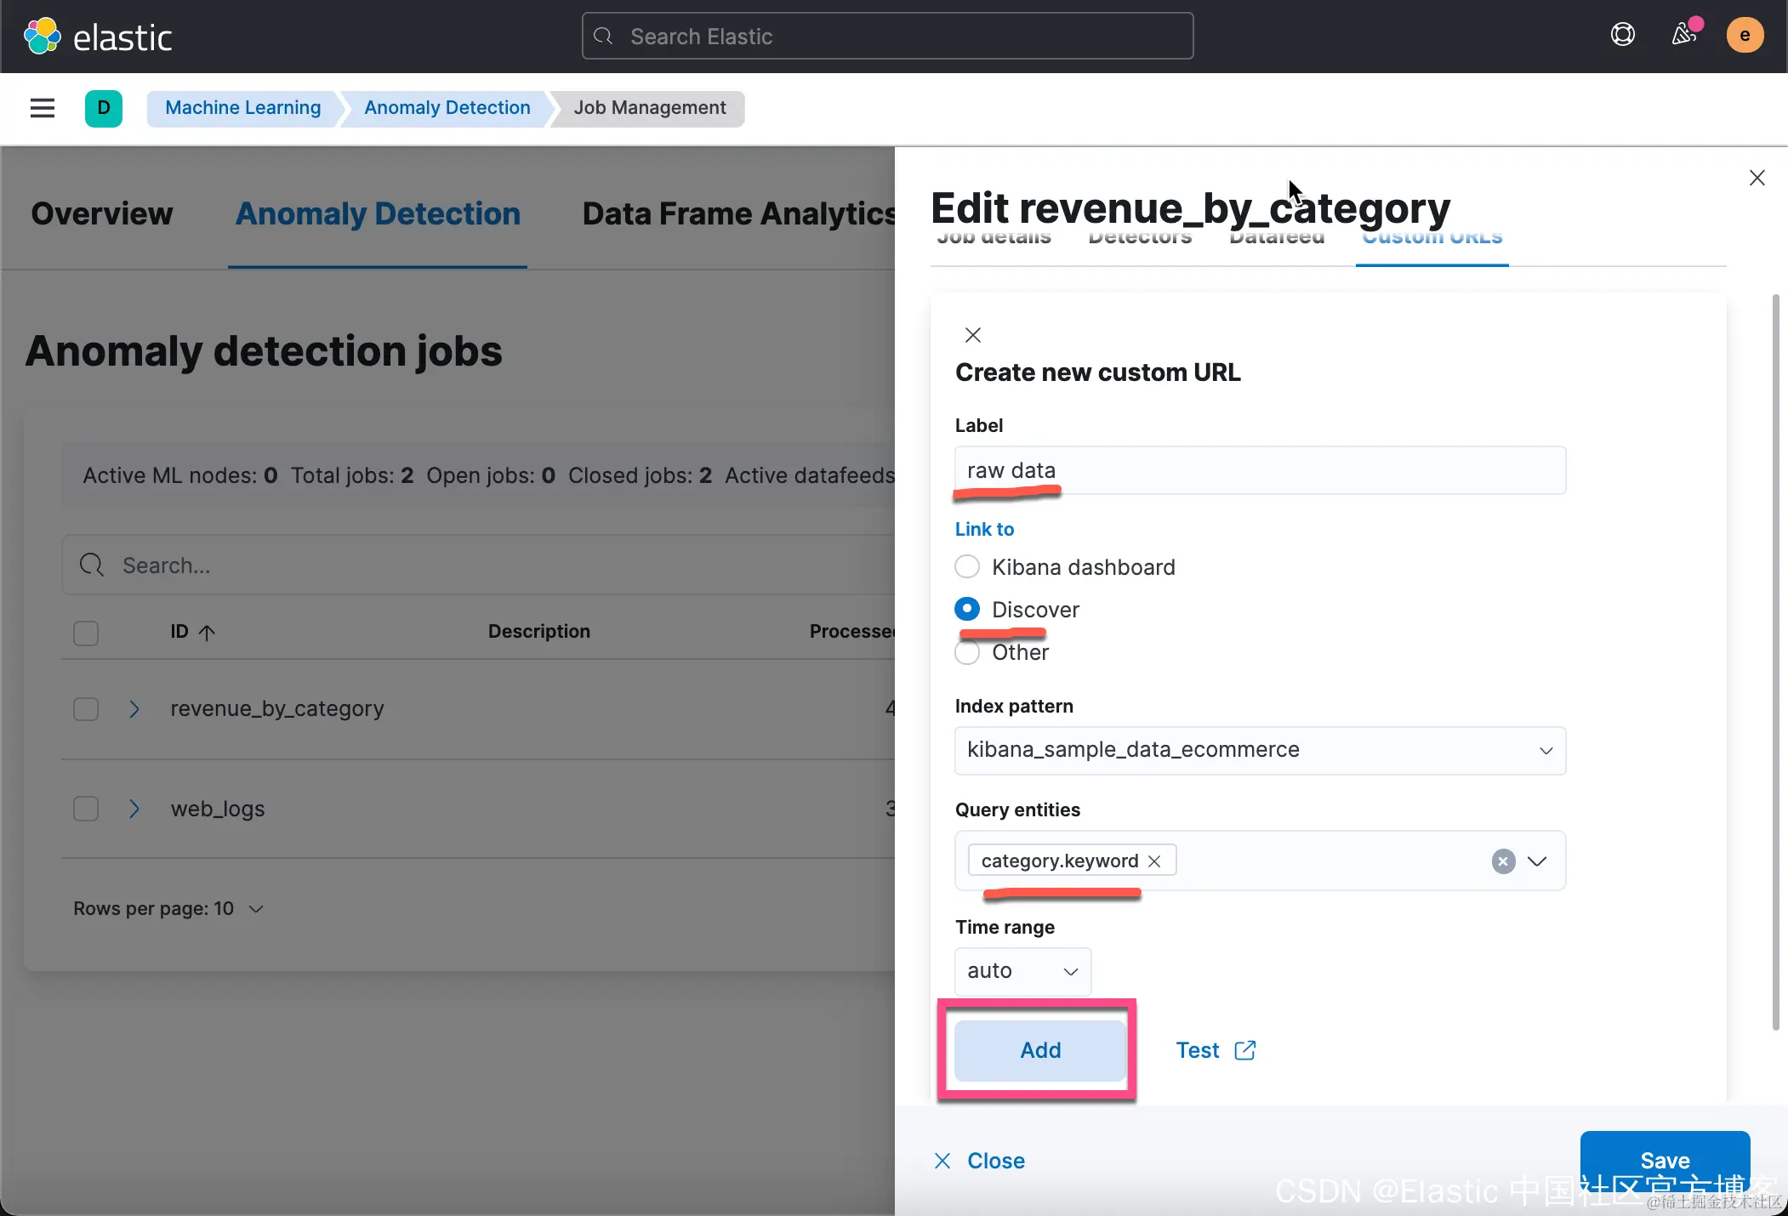Expand the web_logs job row

(134, 809)
